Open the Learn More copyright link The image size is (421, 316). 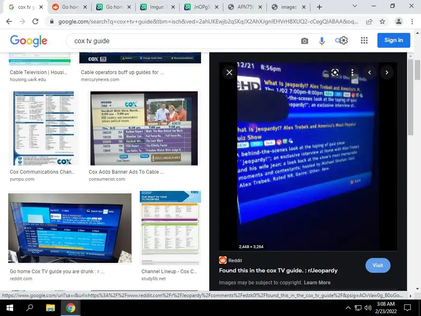pyautogui.click(x=317, y=282)
